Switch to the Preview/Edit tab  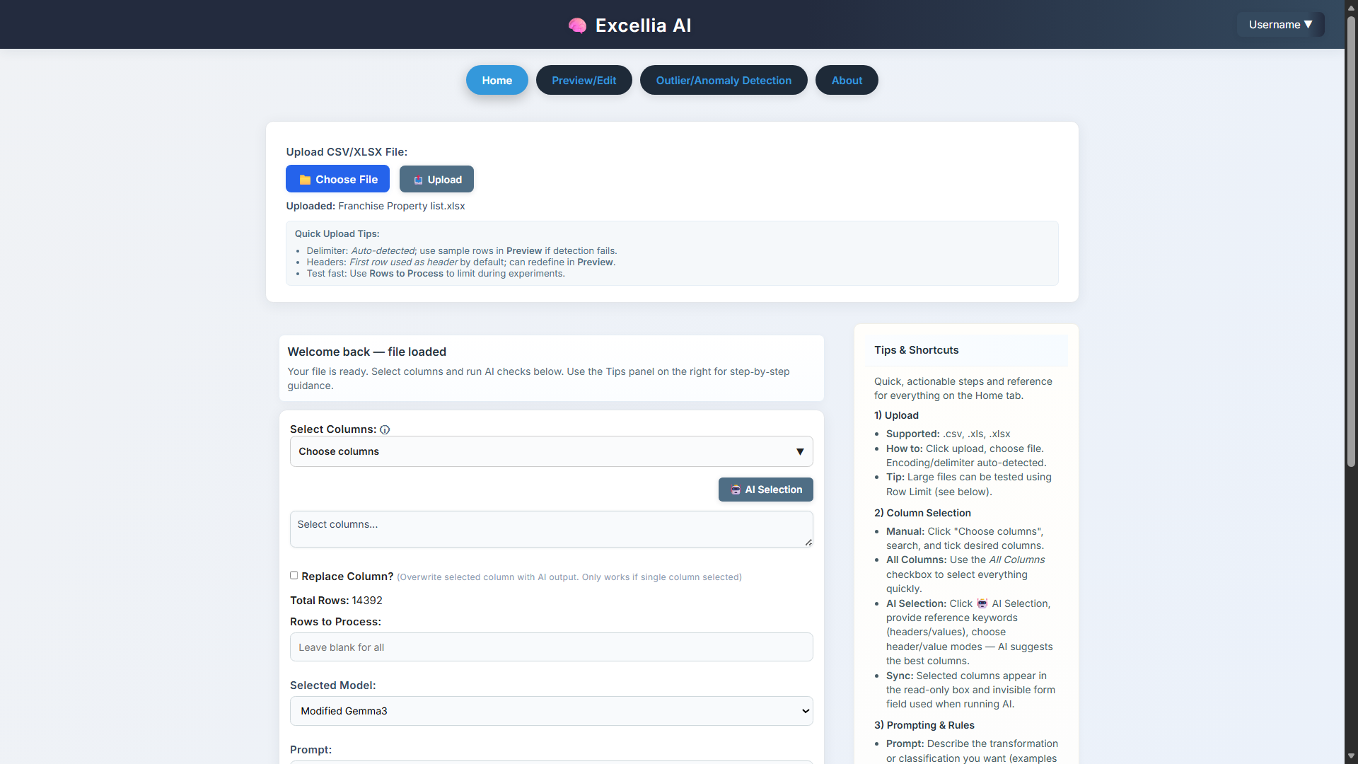pyautogui.click(x=584, y=80)
